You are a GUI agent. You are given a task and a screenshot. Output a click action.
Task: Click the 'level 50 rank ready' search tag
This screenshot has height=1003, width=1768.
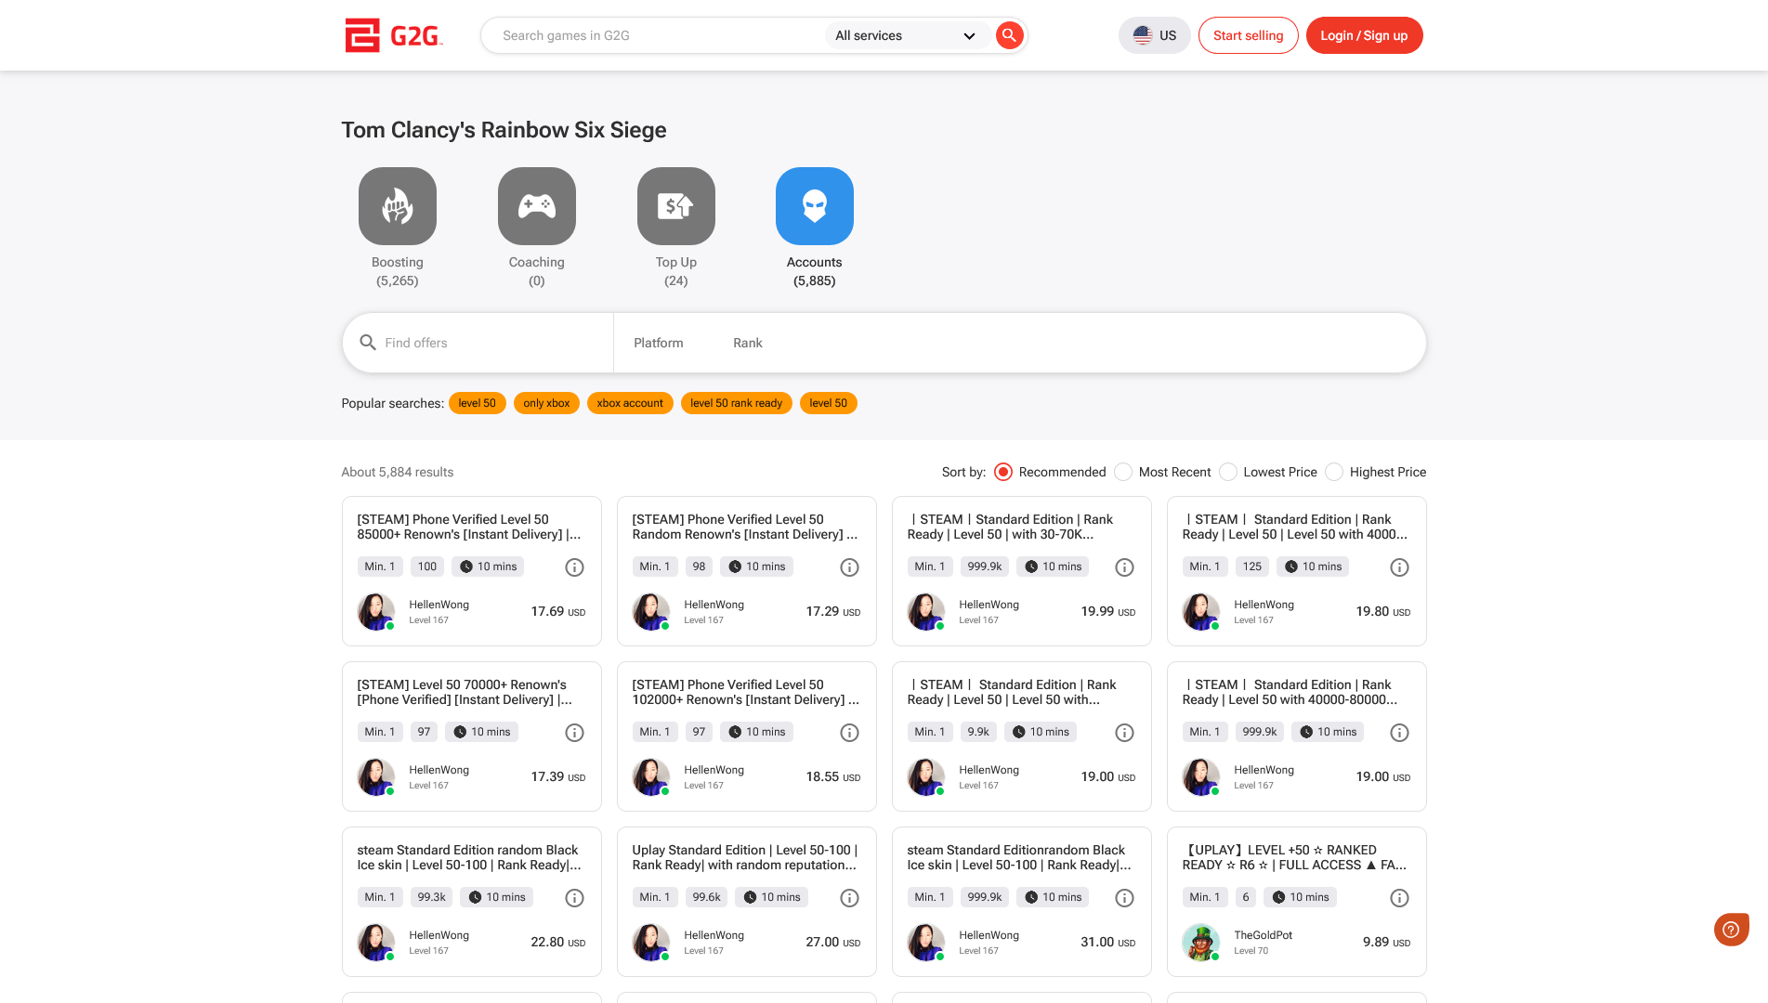click(737, 403)
